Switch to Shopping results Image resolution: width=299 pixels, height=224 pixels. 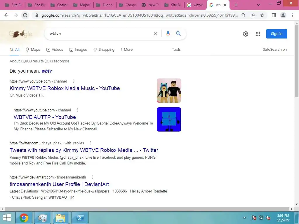[x=104, y=50]
